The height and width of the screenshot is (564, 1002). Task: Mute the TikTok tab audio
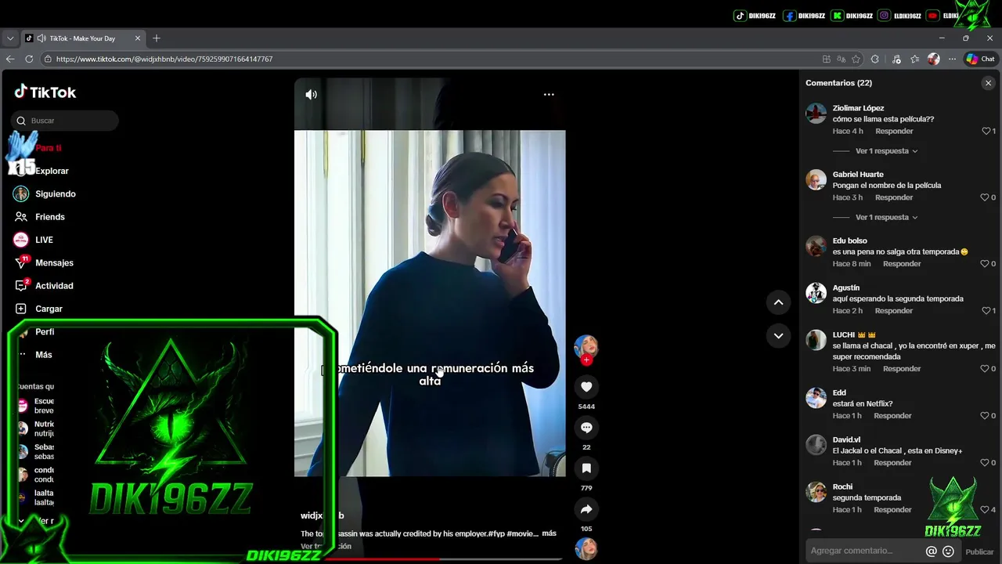41,38
